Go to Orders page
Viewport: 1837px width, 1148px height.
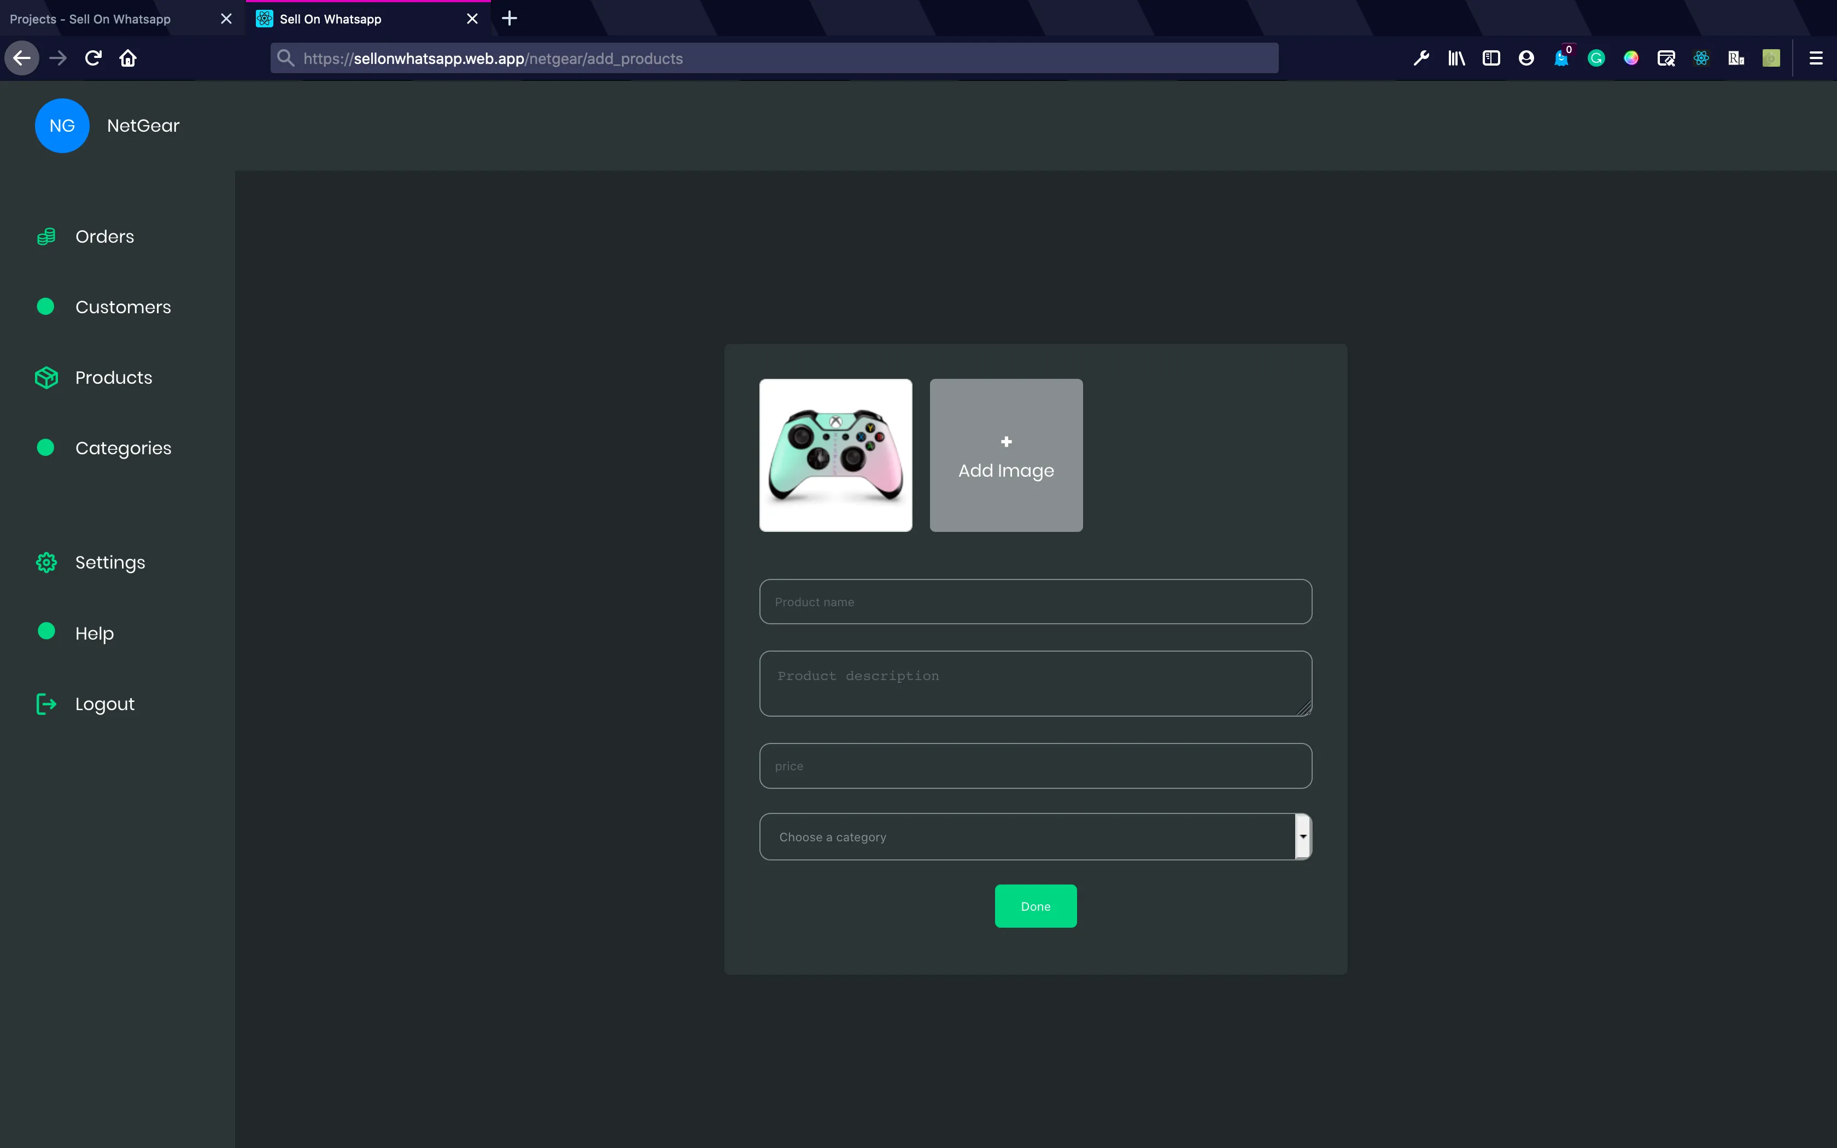click(x=105, y=237)
